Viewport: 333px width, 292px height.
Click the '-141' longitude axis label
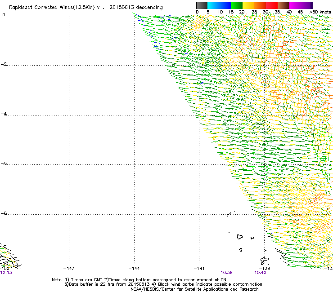pos(199,269)
